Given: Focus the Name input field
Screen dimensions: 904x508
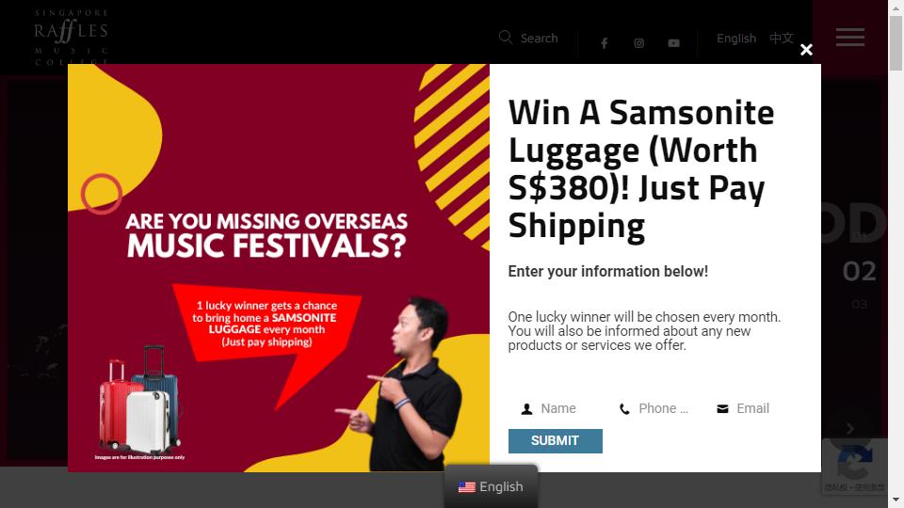Looking at the screenshot, I should tap(553, 408).
